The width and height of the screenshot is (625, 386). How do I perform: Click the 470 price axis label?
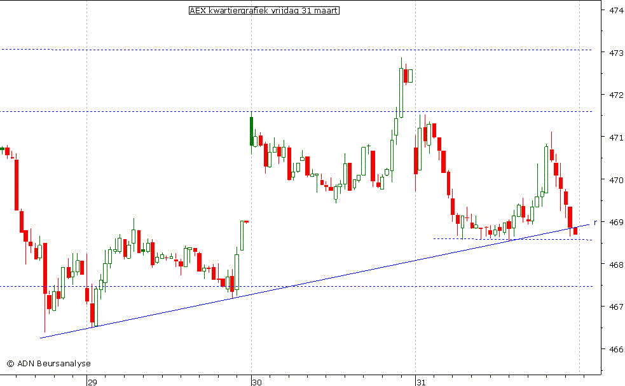616,180
